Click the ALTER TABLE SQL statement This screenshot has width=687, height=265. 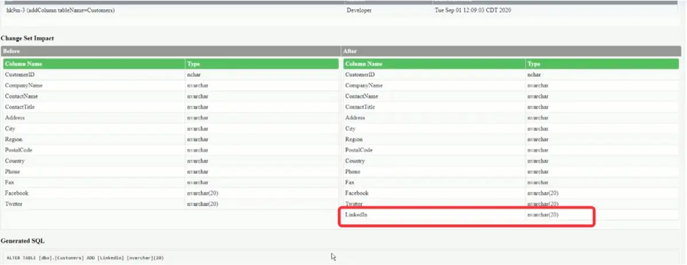[x=85, y=258]
